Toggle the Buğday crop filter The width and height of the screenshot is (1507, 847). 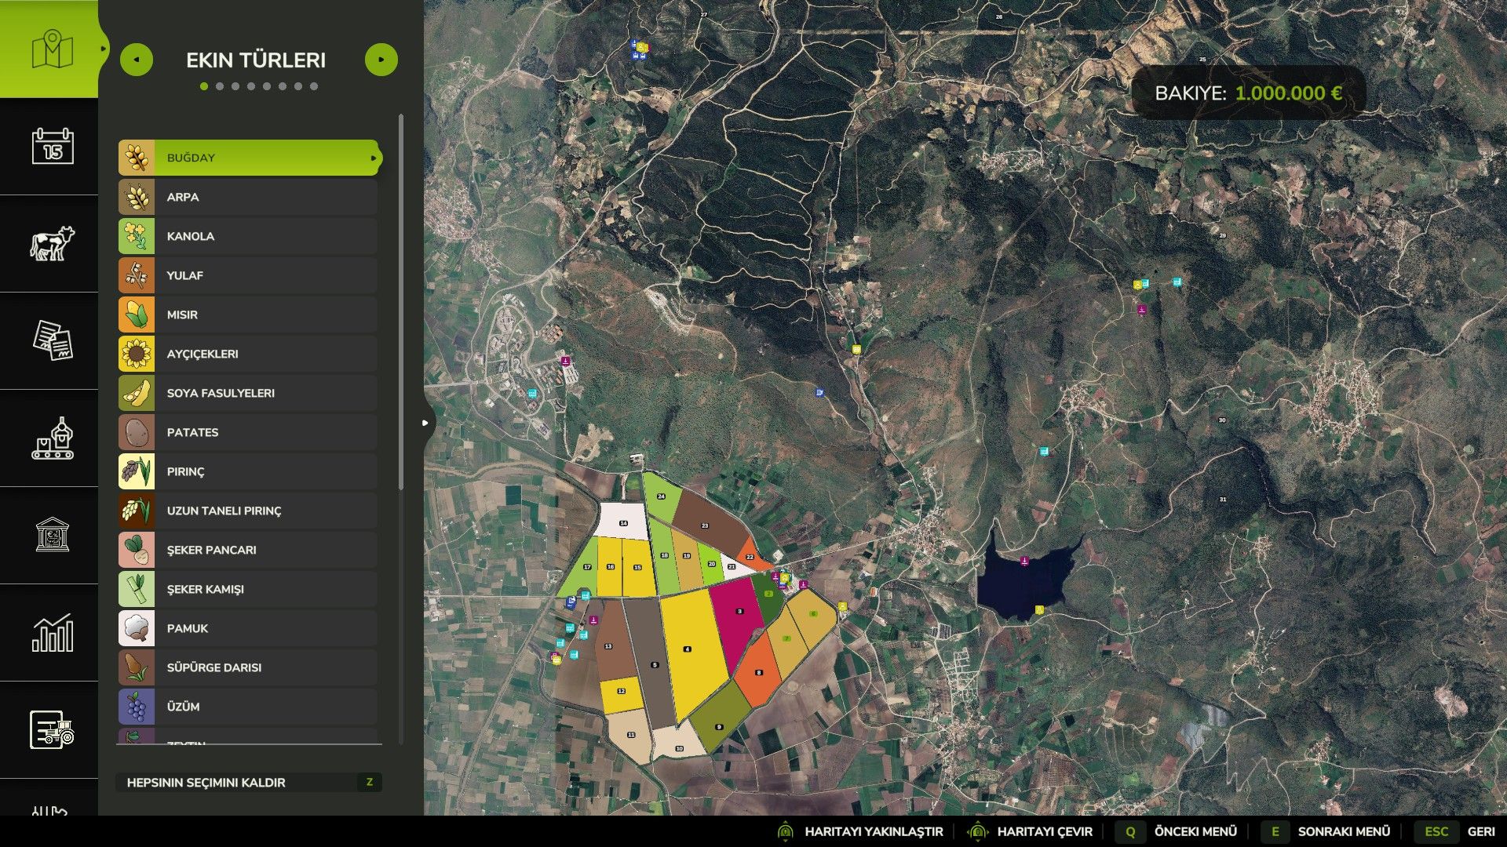point(250,158)
